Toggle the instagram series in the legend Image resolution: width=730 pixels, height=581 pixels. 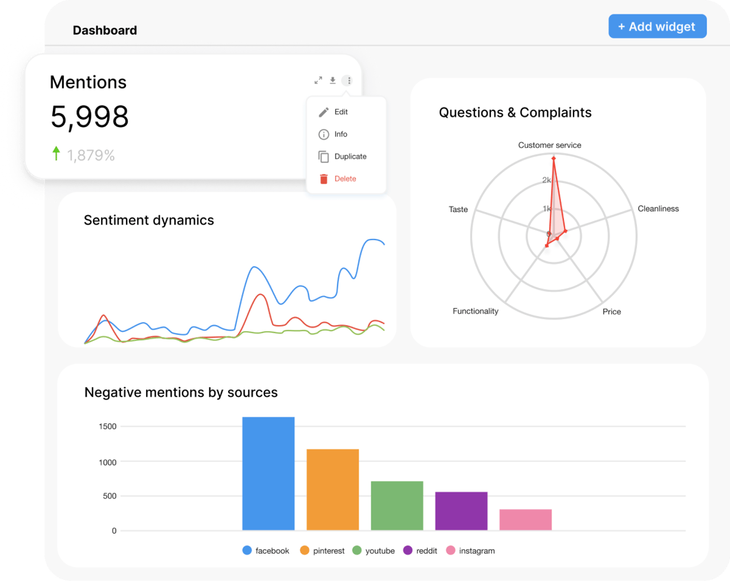[x=471, y=550]
